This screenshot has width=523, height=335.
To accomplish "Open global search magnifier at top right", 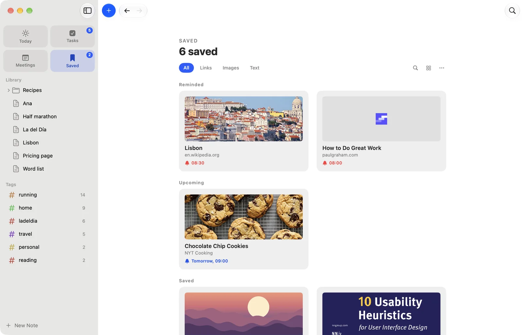I will coord(512,11).
